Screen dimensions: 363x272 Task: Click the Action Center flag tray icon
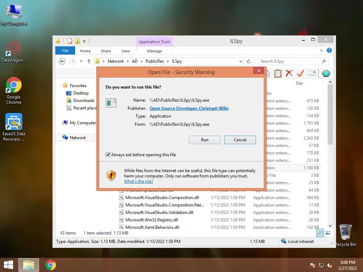pyautogui.click(x=313, y=265)
